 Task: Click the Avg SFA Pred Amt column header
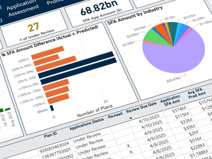coord(196,93)
